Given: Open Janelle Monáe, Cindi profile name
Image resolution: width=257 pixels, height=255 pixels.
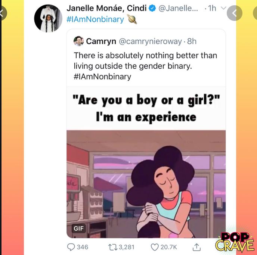Looking at the screenshot, I should pos(106,8).
